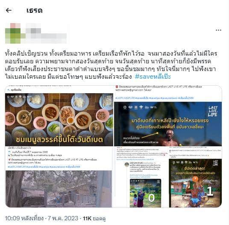Go back using the left arrow
This screenshot has width=229, height=225.
pyautogui.click(x=9, y=10)
